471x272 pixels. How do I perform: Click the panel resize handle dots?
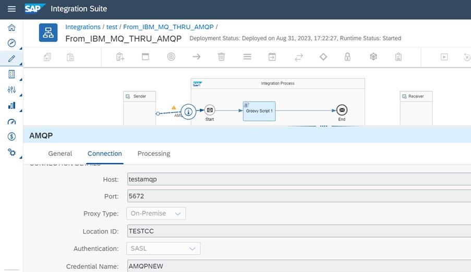pos(323,126)
